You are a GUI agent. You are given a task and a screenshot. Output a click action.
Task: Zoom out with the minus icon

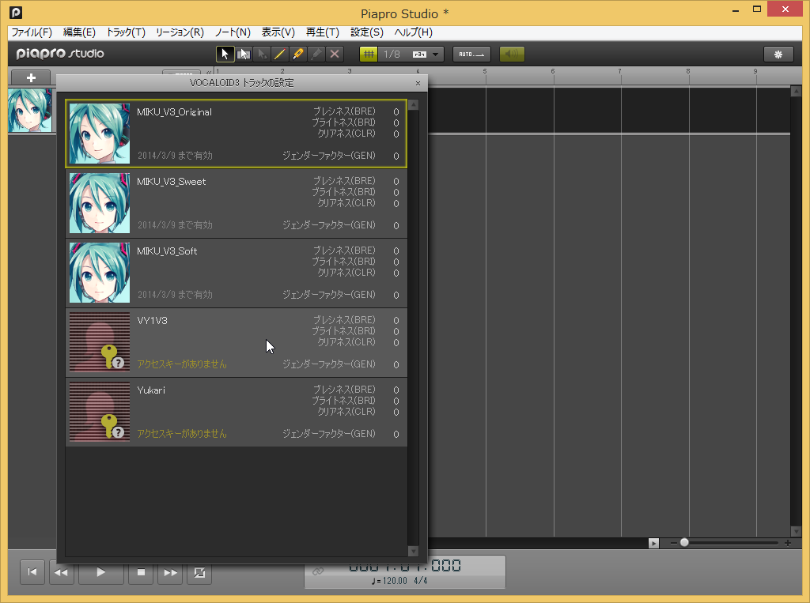[674, 543]
